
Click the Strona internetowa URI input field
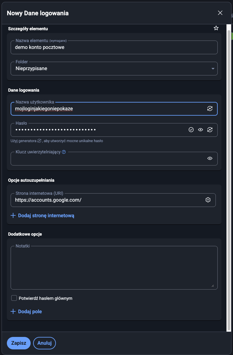pos(106,200)
